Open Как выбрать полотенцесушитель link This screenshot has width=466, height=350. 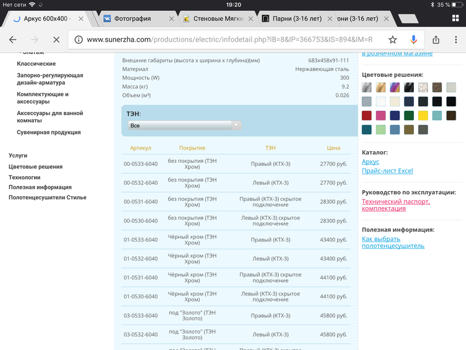[393, 242]
